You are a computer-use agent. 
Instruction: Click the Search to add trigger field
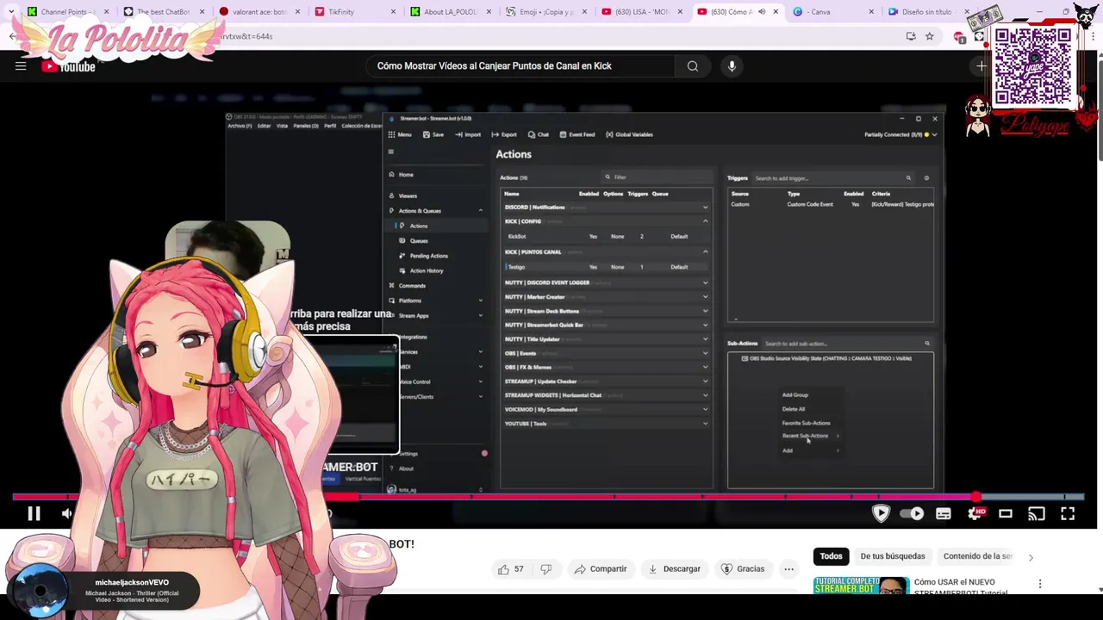(832, 178)
